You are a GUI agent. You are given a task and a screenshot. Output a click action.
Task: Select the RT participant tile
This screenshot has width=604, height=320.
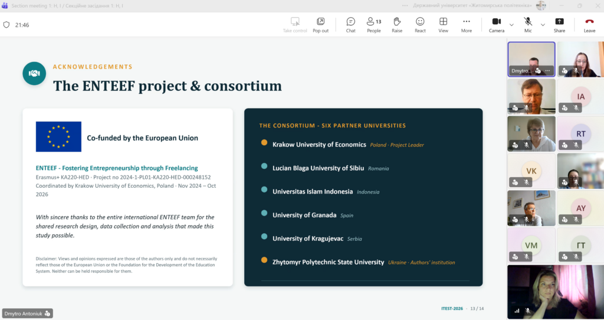(x=580, y=134)
